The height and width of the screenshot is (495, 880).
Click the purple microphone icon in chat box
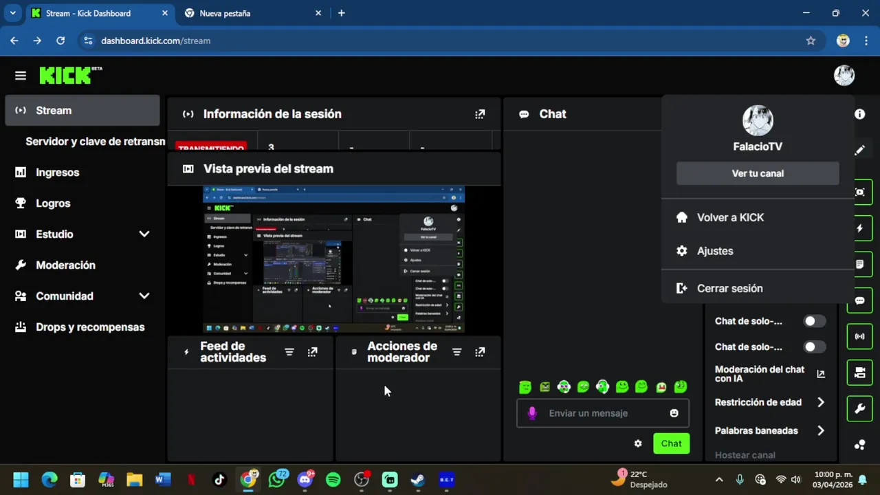coord(531,413)
